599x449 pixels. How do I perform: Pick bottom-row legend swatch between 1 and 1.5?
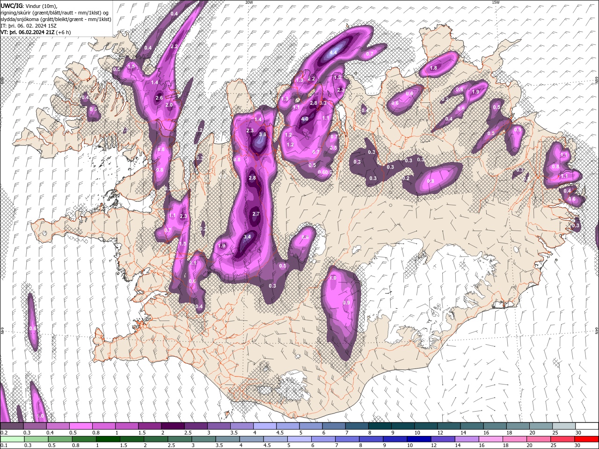click(108, 439)
